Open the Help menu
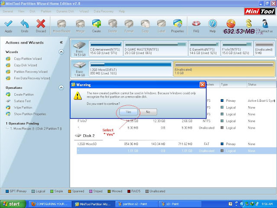The height and width of the screenshot is (208, 277). coord(122,11)
